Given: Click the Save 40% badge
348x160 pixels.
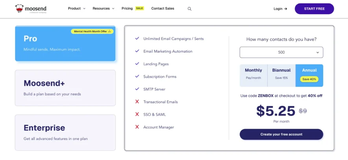Looking at the screenshot, I should 309,79.
